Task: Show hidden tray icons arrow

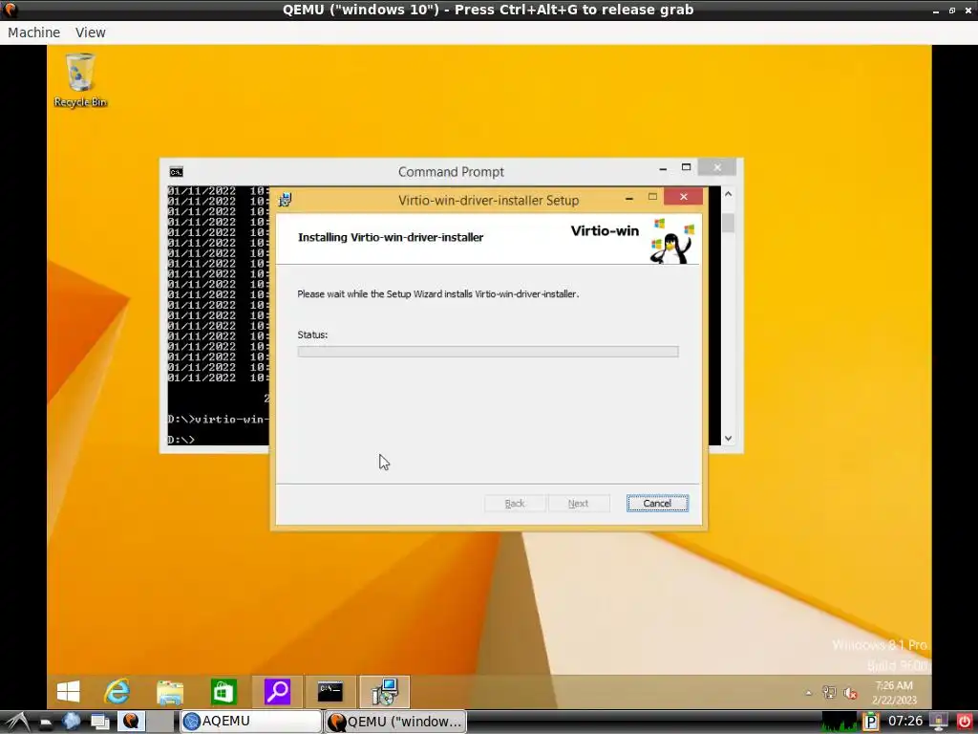Action: pos(808,693)
